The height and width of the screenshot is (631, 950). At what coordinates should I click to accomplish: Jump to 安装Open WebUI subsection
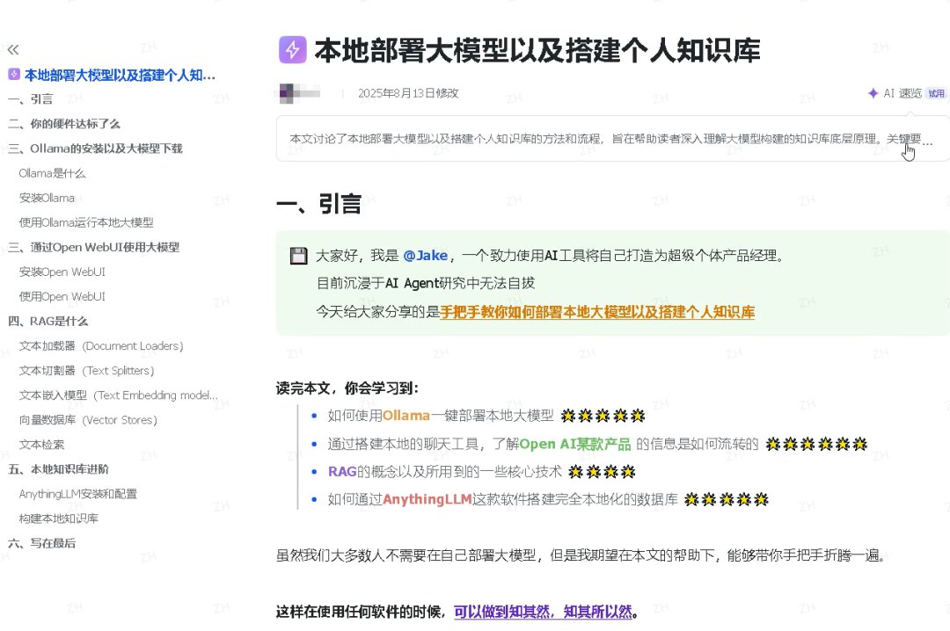pos(62,272)
